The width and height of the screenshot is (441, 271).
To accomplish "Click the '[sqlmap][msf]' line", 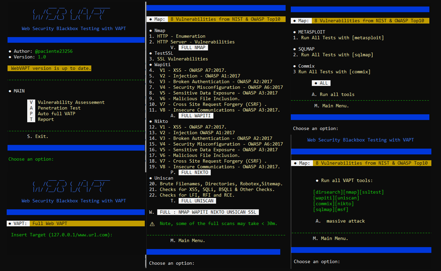I will pyautogui.click(x=331, y=210).
